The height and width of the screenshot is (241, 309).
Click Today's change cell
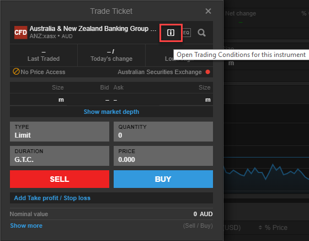click(111, 55)
